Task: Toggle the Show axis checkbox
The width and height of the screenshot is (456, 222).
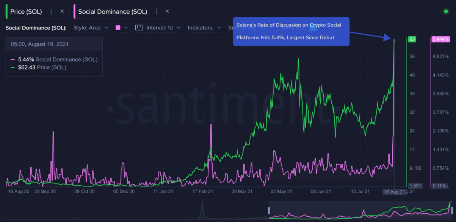Action: point(313,28)
